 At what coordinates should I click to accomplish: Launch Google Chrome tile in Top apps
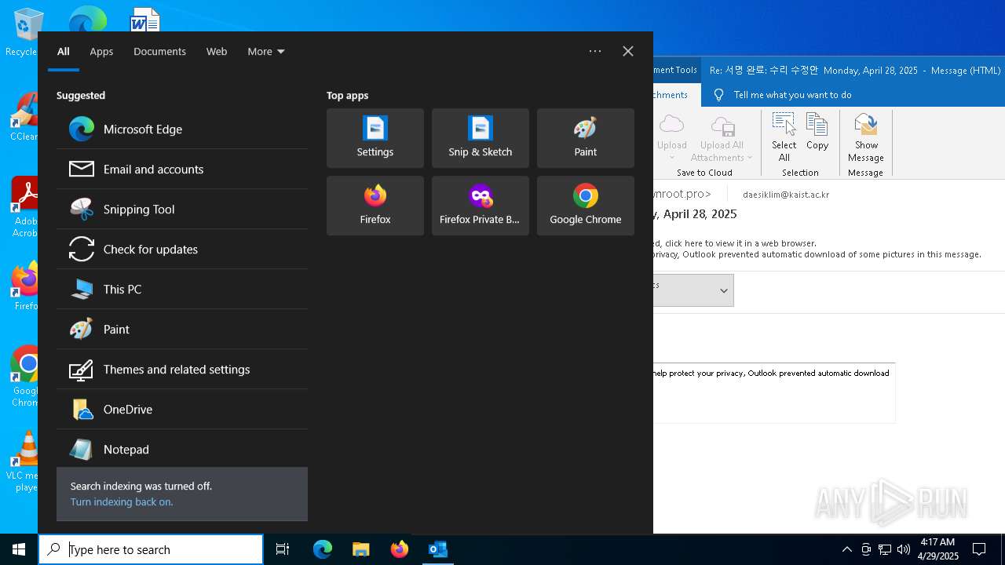586,206
